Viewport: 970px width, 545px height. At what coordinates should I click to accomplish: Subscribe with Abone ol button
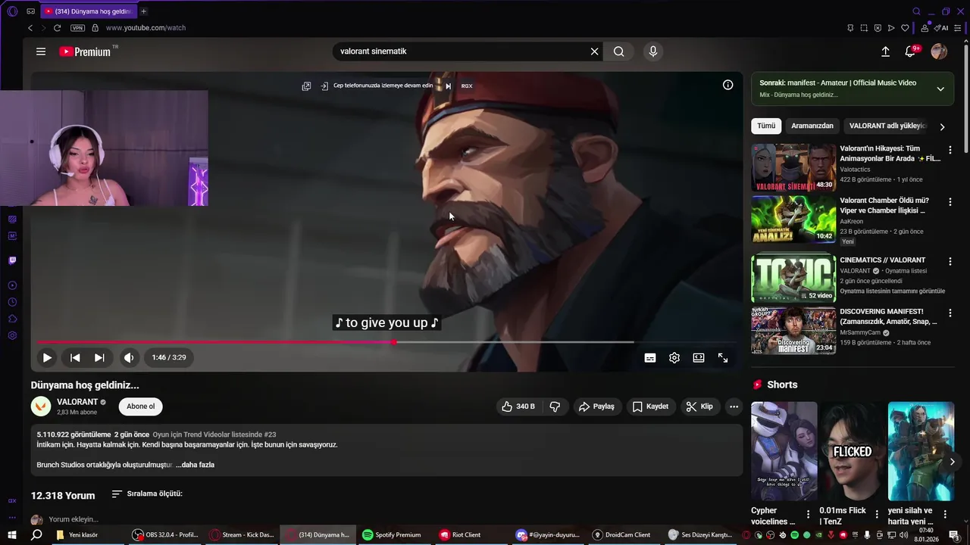[140, 406]
